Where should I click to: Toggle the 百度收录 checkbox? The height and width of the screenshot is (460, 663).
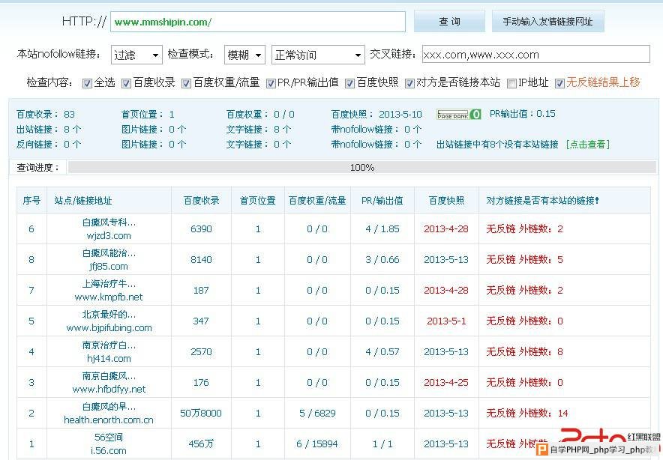[126, 83]
